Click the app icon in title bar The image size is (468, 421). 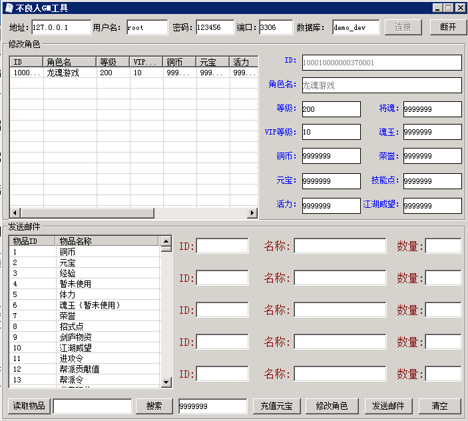tap(7, 8)
